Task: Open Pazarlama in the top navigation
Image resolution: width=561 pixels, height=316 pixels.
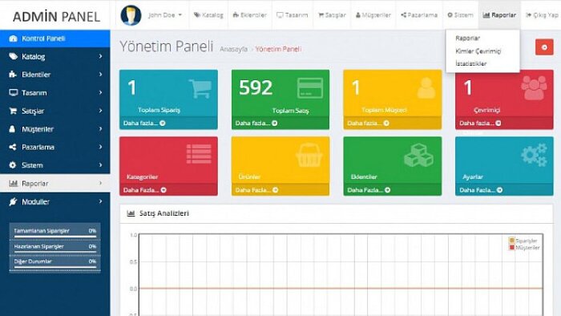Action: coord(419,15)
